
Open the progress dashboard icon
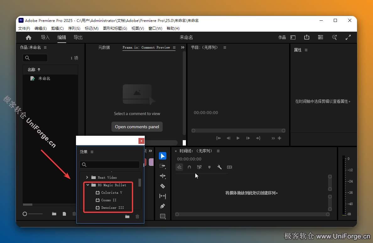tap(321, 37)
